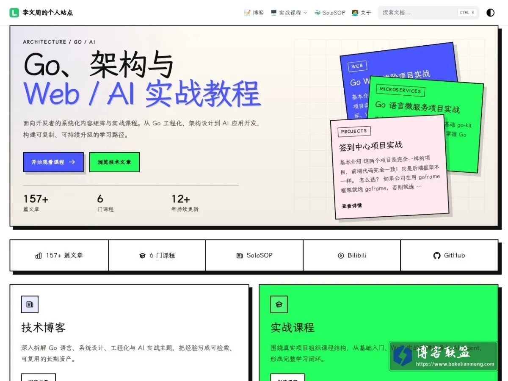The width and height of the screenshot is (508, 381).
Task: Click the play icon beside Bilibili
Action: 341,256
